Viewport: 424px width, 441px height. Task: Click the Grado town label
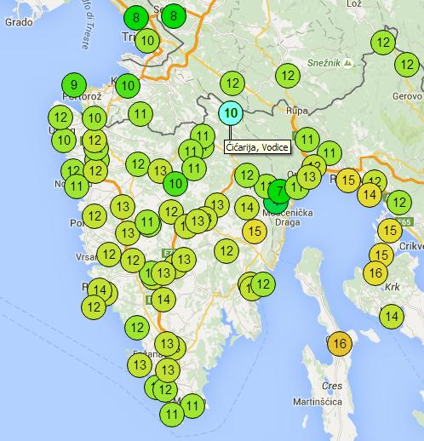pos(19,22)
